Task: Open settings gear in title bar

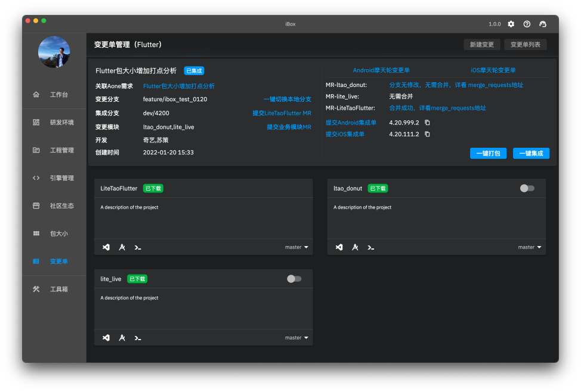Action: [511, 24]
